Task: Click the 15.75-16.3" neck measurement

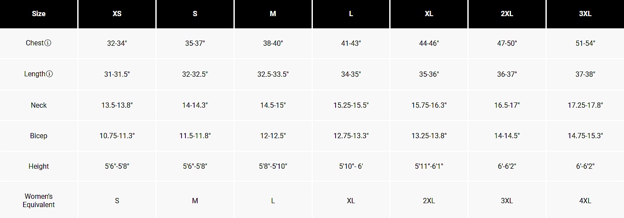Action: (429, 105)
